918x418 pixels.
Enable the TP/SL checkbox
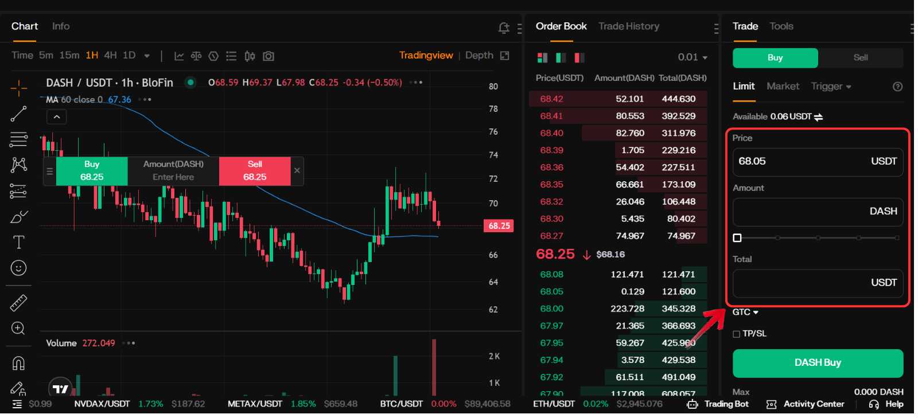pos(736,334)
